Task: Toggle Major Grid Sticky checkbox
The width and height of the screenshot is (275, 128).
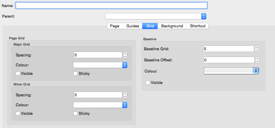Action: 75,73
